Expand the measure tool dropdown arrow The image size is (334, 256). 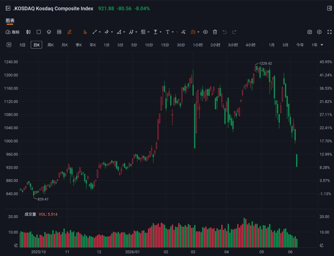160,32
